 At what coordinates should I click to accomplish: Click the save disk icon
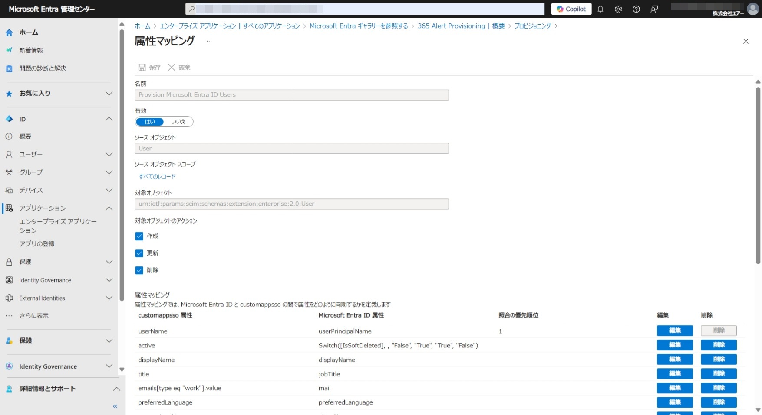pyautogui.click(x=142, y=67)
